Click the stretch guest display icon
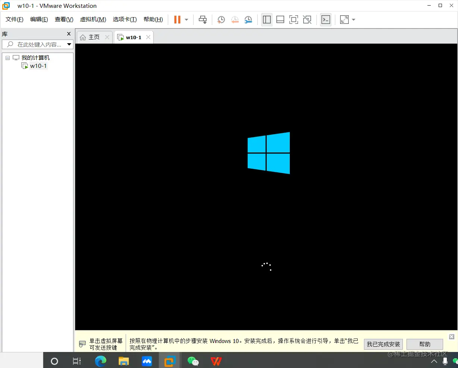The width and height of the screenshot is (458, 368). click(x=345, y=20)
